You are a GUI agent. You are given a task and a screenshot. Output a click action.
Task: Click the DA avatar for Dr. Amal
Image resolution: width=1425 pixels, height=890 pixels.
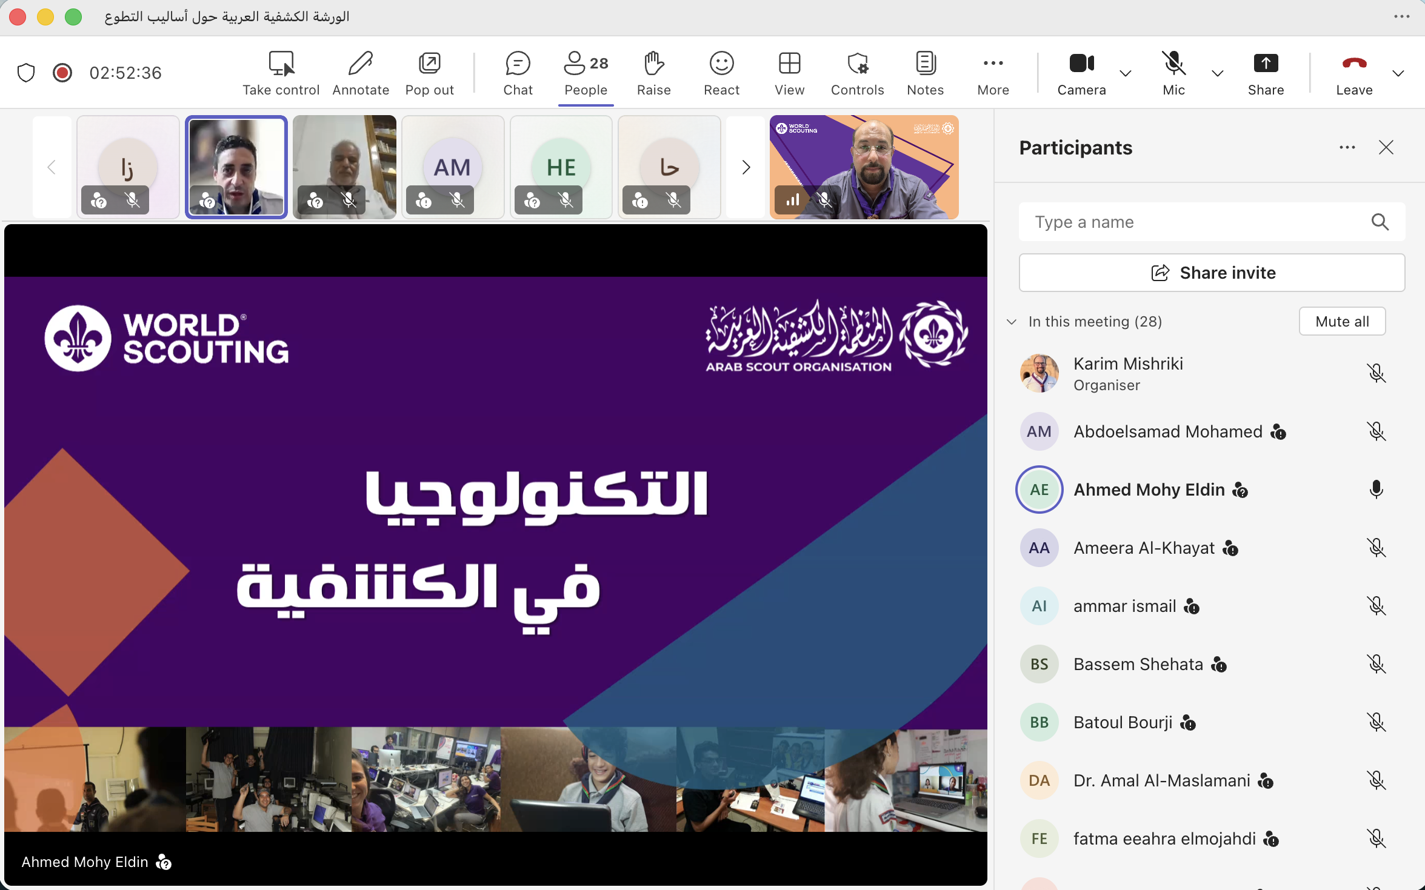[x=1039, y=780]
